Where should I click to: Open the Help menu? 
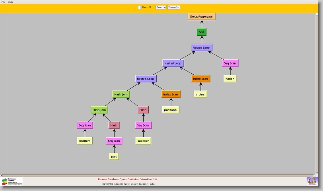pos(11,2)
